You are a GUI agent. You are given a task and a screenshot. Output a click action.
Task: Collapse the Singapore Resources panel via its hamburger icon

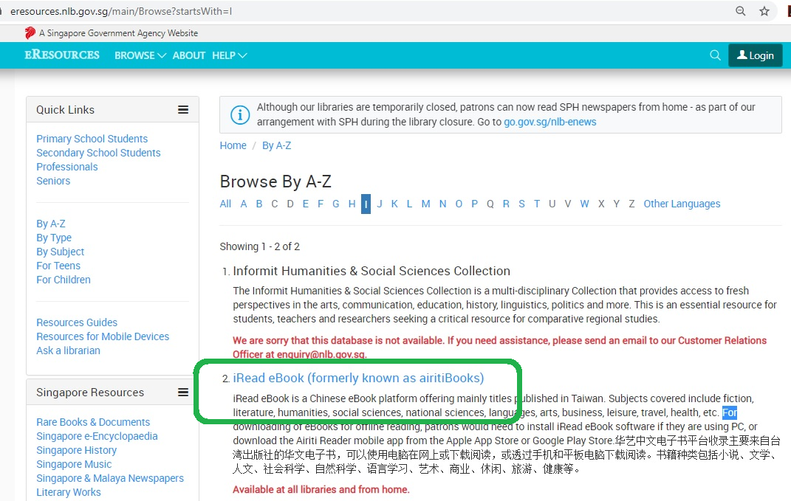tap(183, 392)
